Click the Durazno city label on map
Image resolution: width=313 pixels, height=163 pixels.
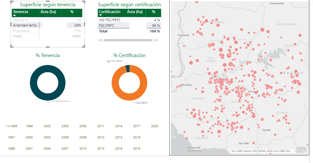coord(253,92)
